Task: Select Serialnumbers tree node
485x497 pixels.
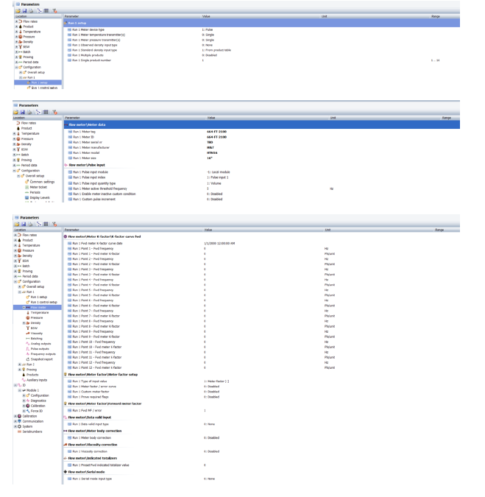Action: coord(32,431)
